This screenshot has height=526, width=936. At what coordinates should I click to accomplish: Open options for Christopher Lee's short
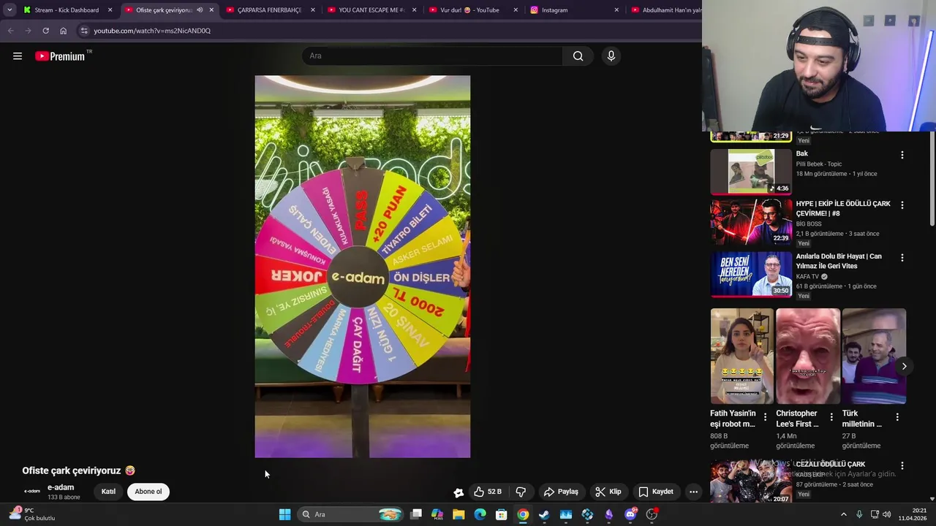coord(831,417)
